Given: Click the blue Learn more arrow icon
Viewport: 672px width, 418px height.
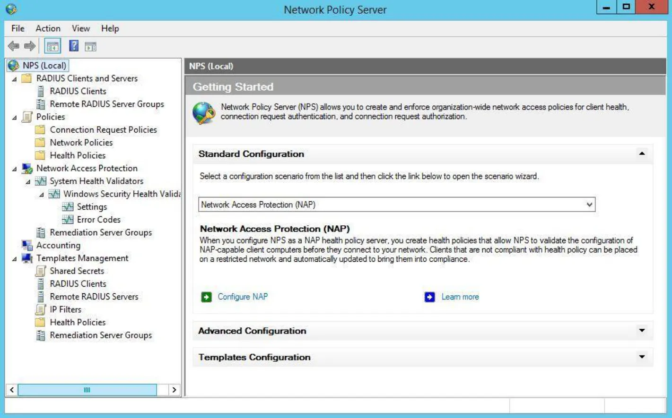Looking at the screenshot, I should [x=430, y=297].
